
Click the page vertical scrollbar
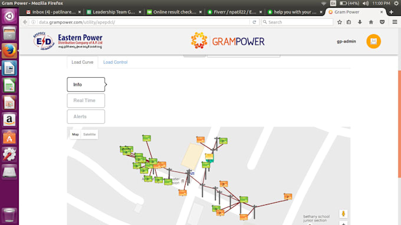399,124
